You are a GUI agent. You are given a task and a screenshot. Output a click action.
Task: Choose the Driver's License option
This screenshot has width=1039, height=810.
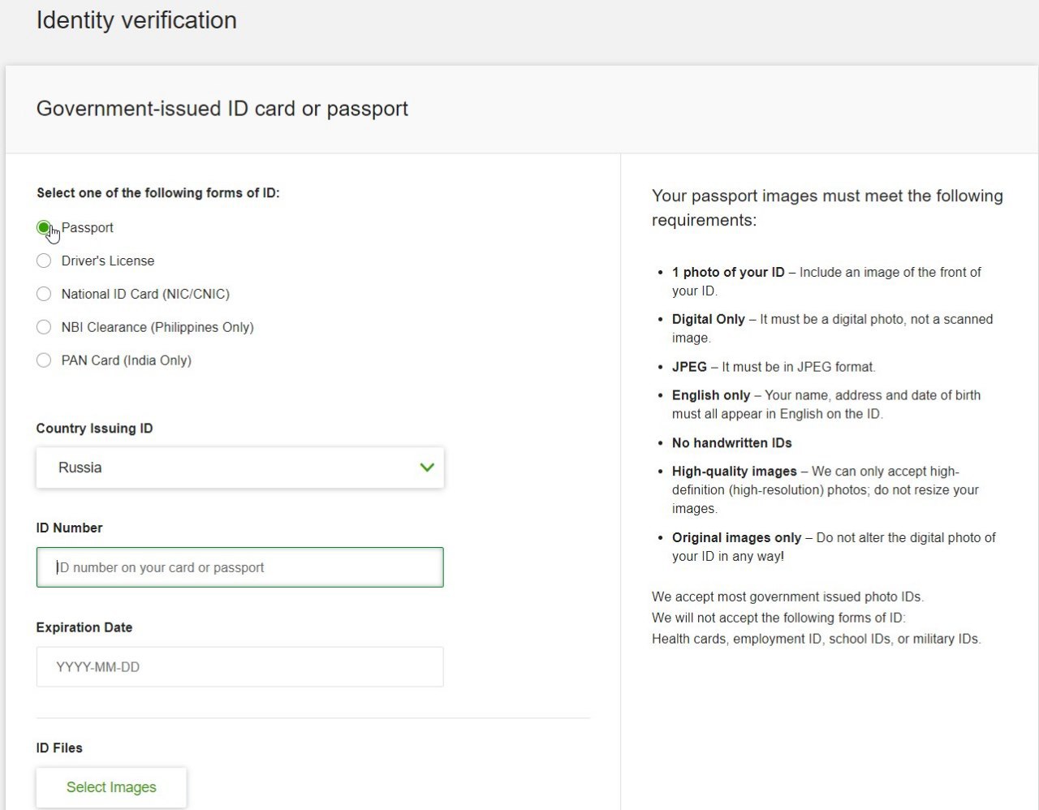click(x=44, y=261)
